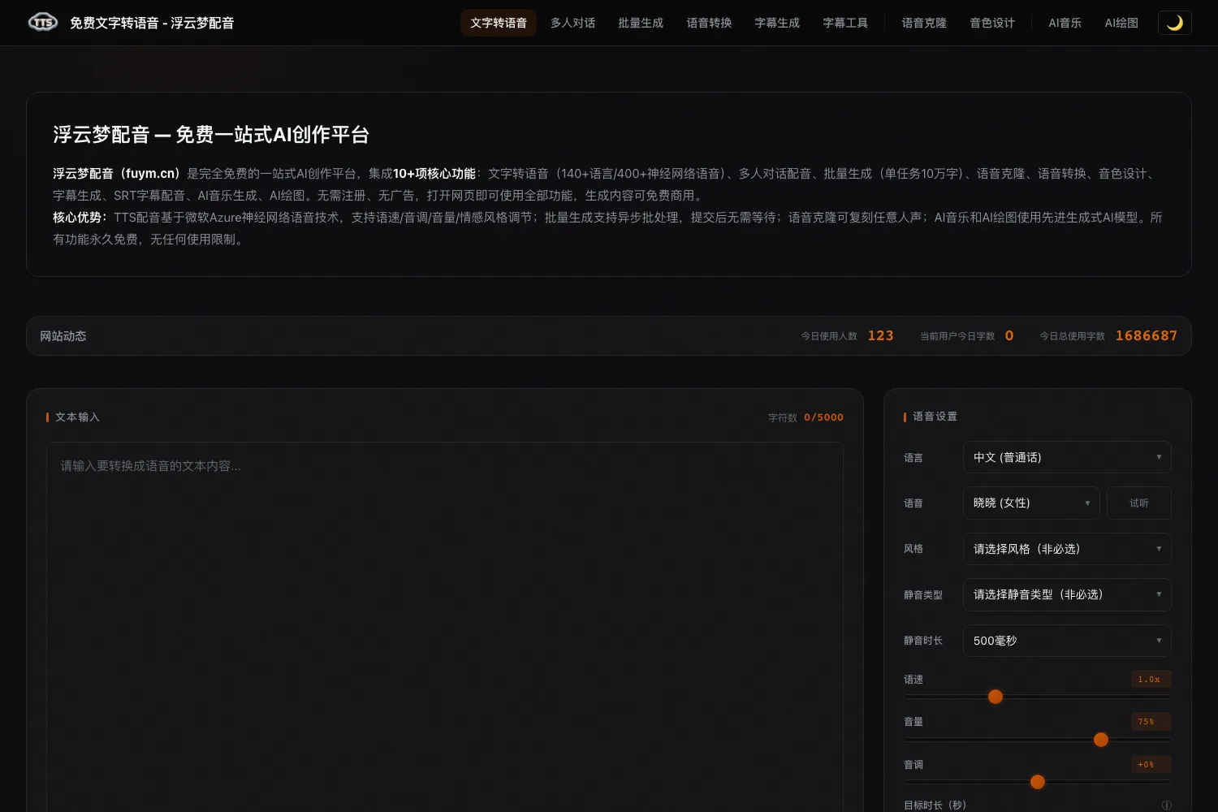Switch to the 批量生成 tab
This screenshot has width=1218, height=812.
[x=641, y=23]
